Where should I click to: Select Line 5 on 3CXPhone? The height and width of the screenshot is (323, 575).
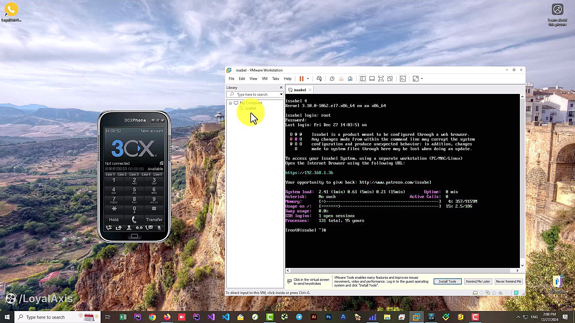coord(158,174)
